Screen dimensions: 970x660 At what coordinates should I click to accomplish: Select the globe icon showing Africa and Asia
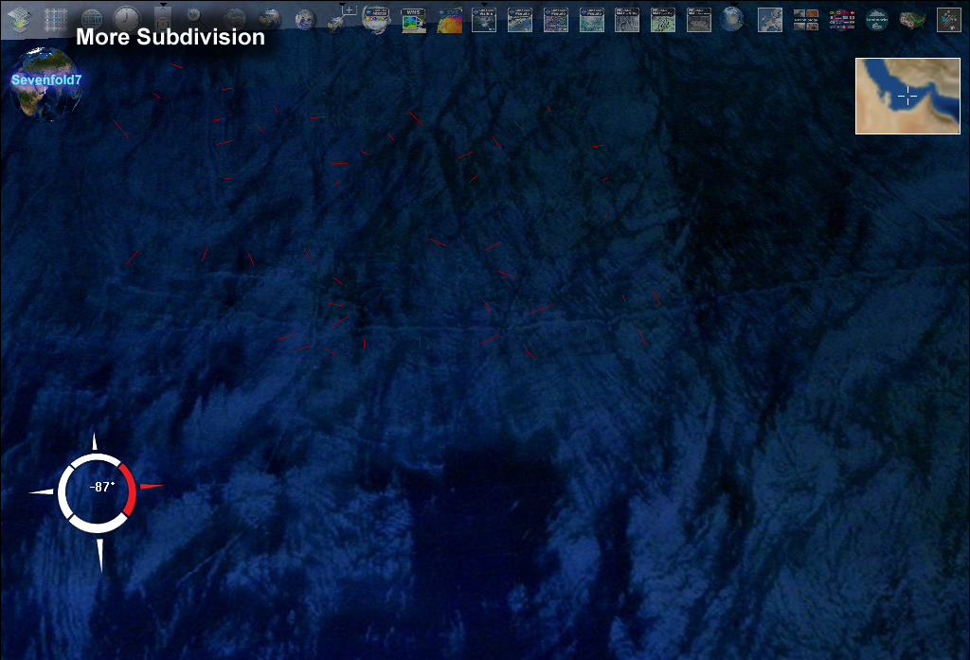coord(270,20)
